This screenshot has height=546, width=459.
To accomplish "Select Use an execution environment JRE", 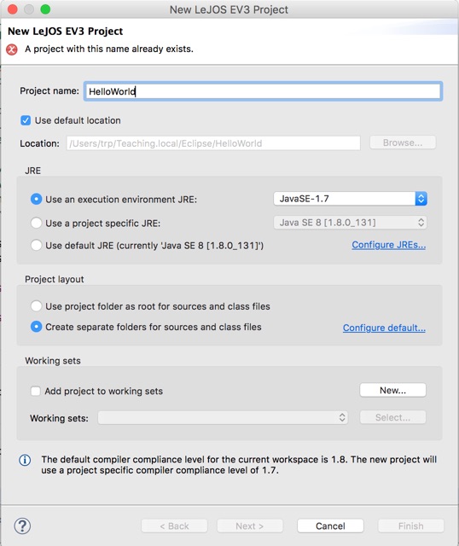I will point(36,199).
